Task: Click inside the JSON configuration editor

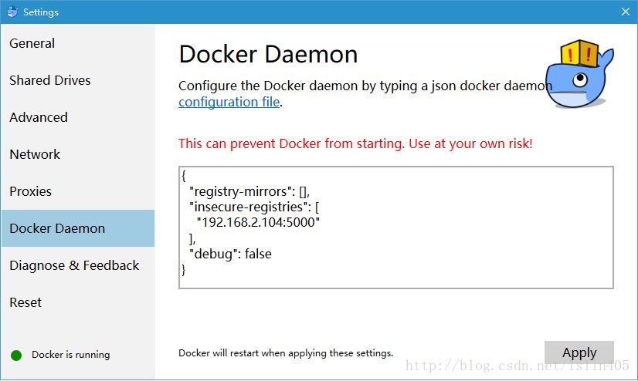Action: click(396, 228)
